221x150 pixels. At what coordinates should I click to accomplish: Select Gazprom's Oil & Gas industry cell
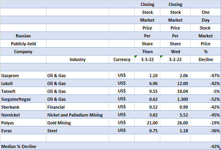tap(78, 76)
